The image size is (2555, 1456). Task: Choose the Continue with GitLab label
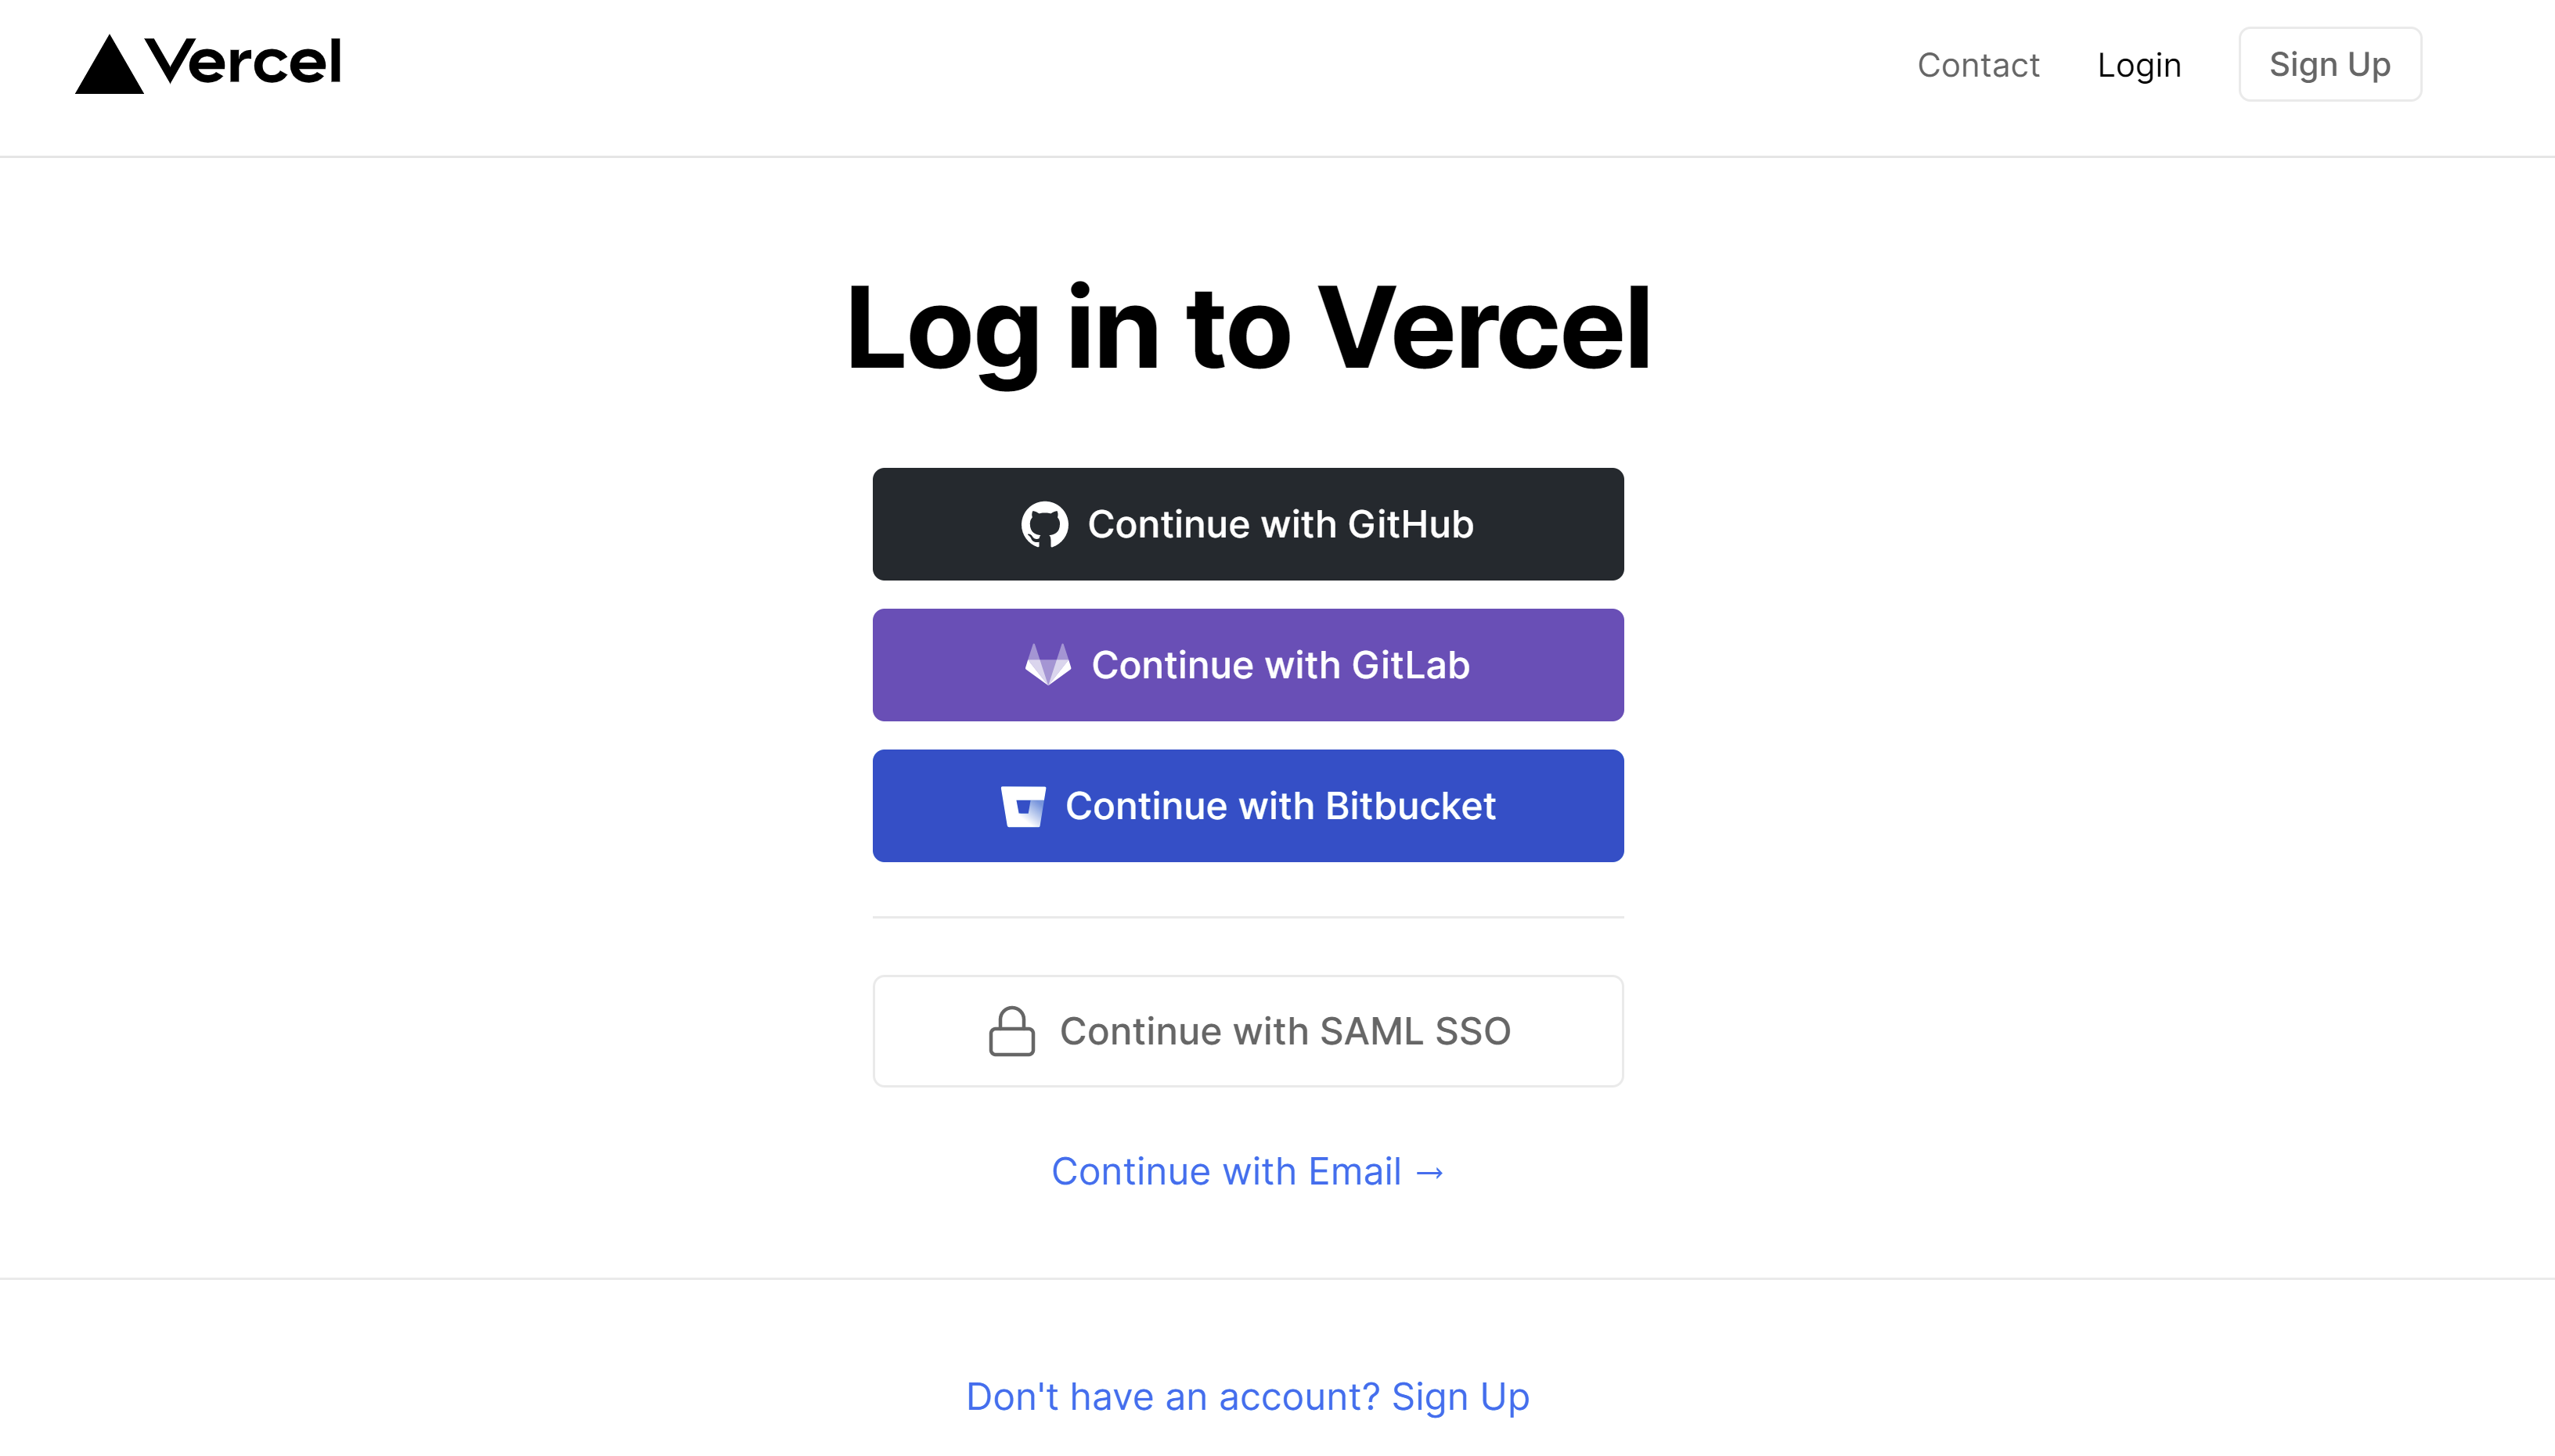click(1281, 665)
